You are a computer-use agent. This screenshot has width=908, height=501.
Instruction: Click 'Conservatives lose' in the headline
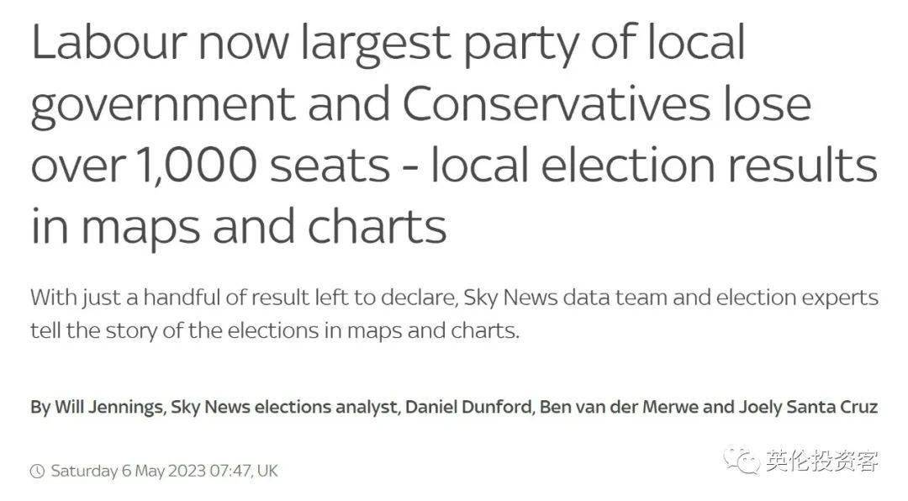606,103
